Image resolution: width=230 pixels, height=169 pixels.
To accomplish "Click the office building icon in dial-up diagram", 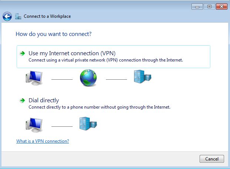I will pyautogui.click(x=88, y=124).
